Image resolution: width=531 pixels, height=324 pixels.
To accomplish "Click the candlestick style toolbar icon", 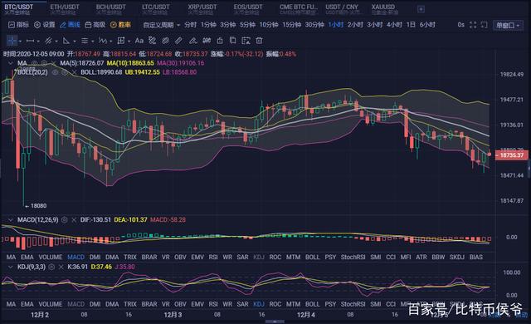I will click(207, 41).
